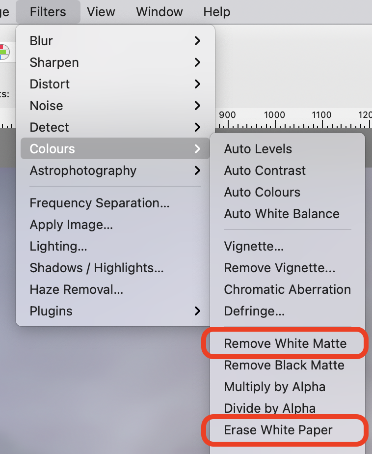Expand the Sharpen filters submenu
The height and width of the screenshot is (454, 372).
[x=98, y=62]
